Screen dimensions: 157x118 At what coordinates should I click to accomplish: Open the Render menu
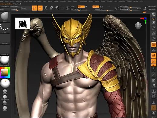pos(91,1)
